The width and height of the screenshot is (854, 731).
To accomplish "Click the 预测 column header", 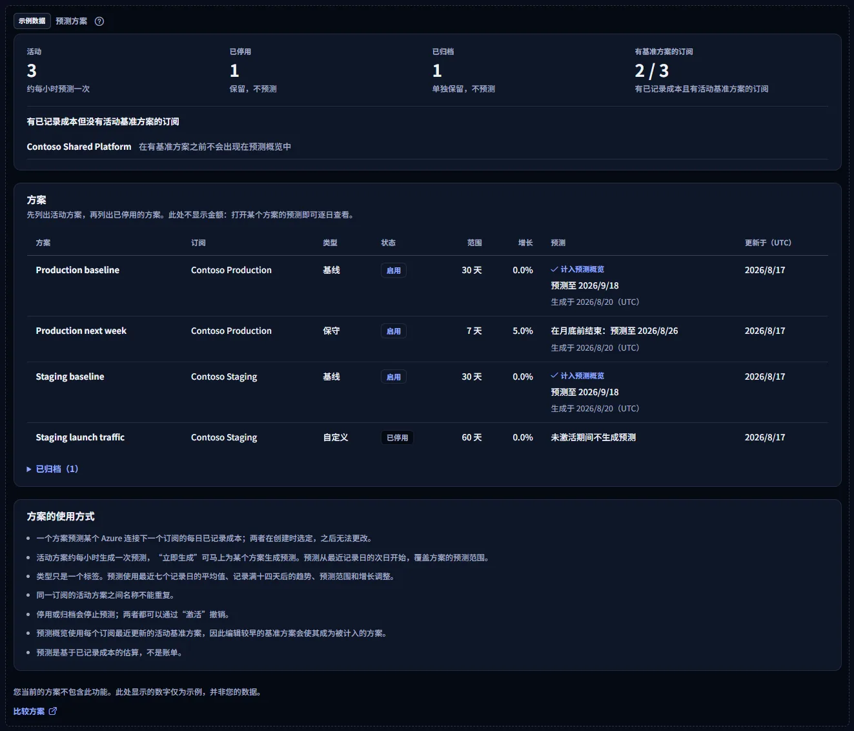I will (558, 243).
